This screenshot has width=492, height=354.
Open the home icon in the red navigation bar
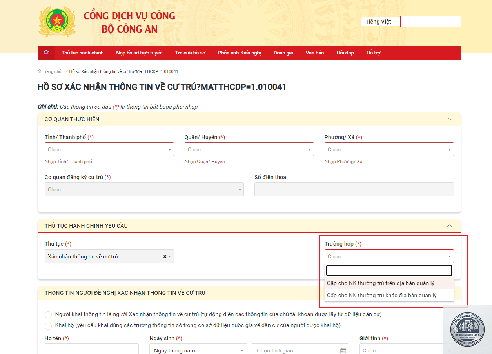[x=46, y=53]
